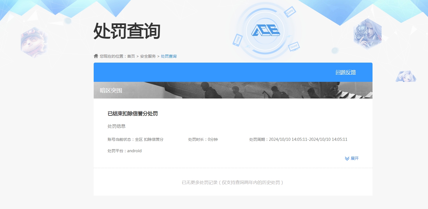428x209 pixels.
Task: Switch to the 暗区突围 game tab
Action: (111, 90)
